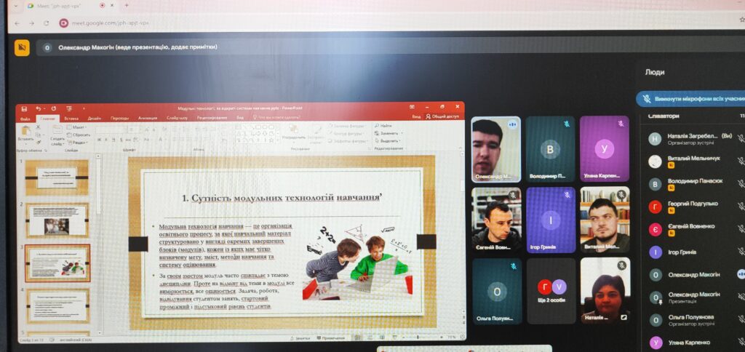Expand the Layout (Макет) dropdown
Viewport: 745px width, 352px height.
78,127
